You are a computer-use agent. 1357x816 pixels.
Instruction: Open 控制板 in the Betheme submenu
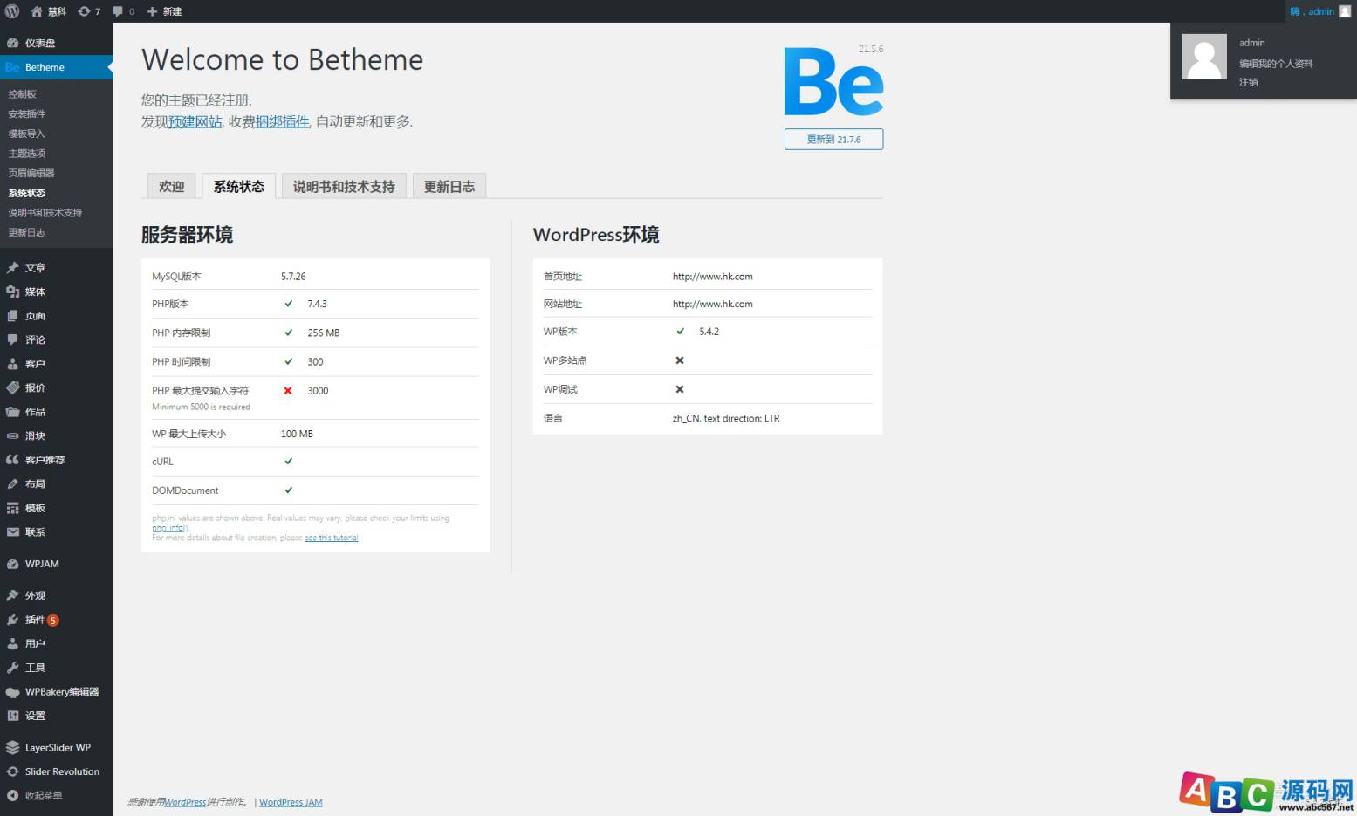pos(23,94)
